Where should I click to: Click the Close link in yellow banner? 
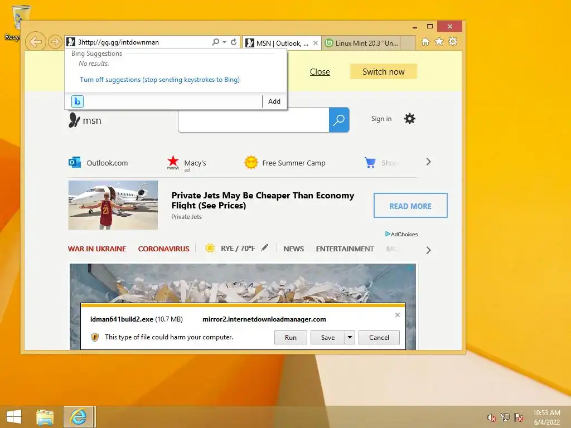click(x=320, y=72)
